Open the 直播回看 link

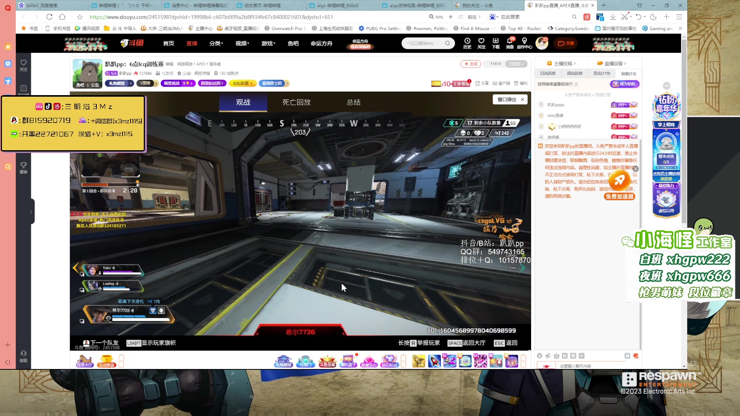point(612,64)
